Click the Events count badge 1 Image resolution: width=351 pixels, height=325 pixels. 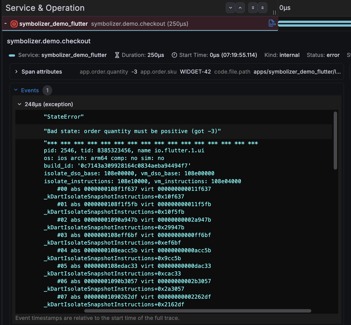tap(47, 90)
